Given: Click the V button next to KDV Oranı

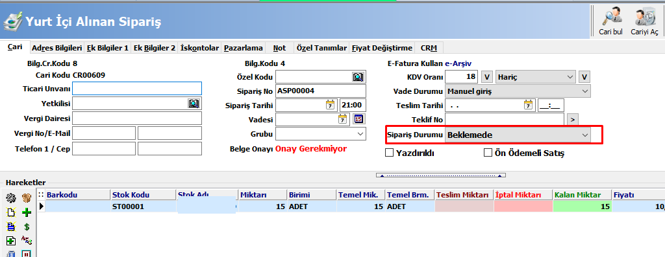Looking at the screenshot, I should click(487, 77).
